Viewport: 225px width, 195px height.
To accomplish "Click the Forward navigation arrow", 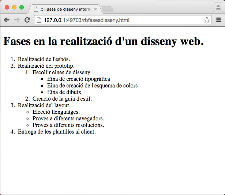I will coord(17,20).
